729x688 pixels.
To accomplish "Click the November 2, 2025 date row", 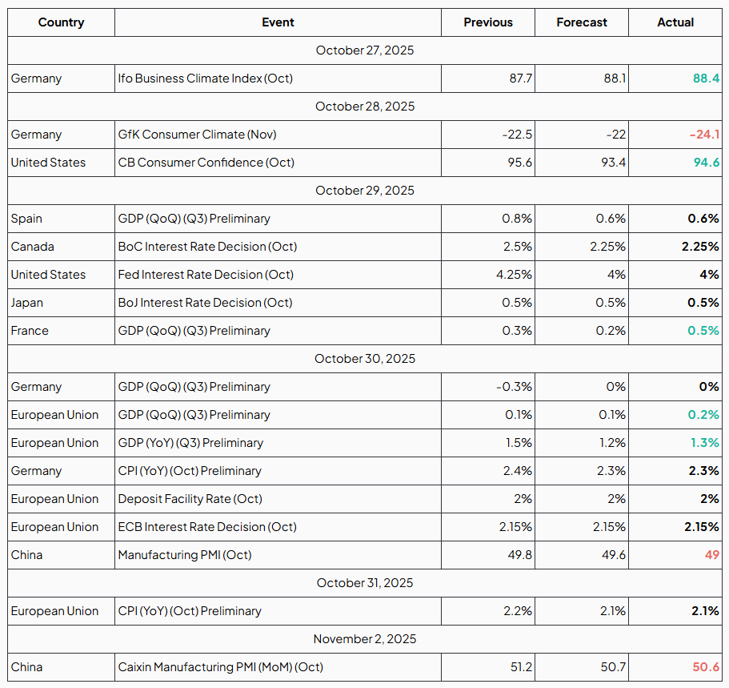I will (365, 639).
